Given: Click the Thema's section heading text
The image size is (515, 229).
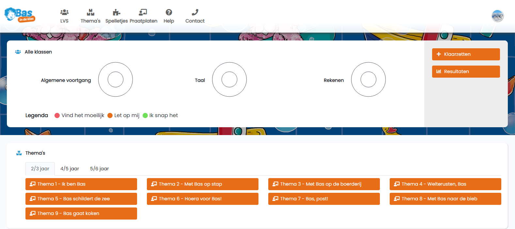Looking at the screenshot, I should coord(35,153).
